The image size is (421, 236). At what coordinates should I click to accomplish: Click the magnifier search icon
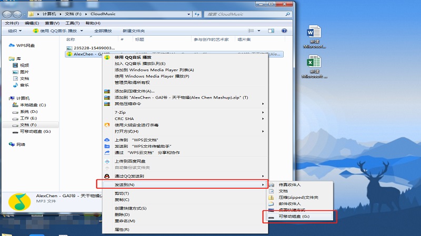click(287, 14)
